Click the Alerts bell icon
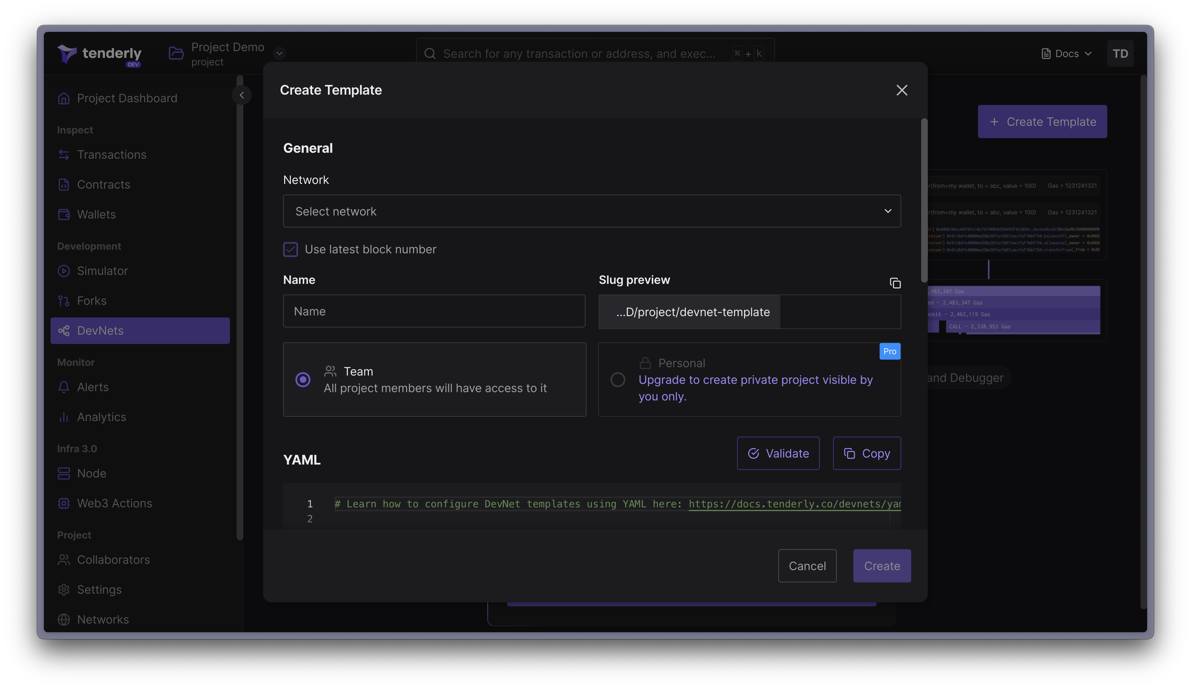The height and width of the screenshot is (688, 1191). (x=64, y=387)
